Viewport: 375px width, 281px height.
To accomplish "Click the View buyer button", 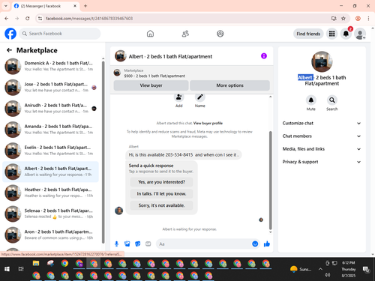I will (x=151, y=85).
